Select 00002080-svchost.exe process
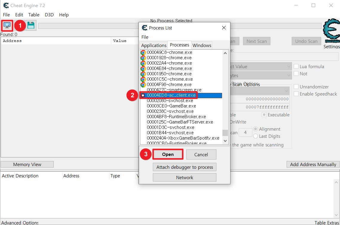Screen dimensions: 340x225 tap(181, 101)
